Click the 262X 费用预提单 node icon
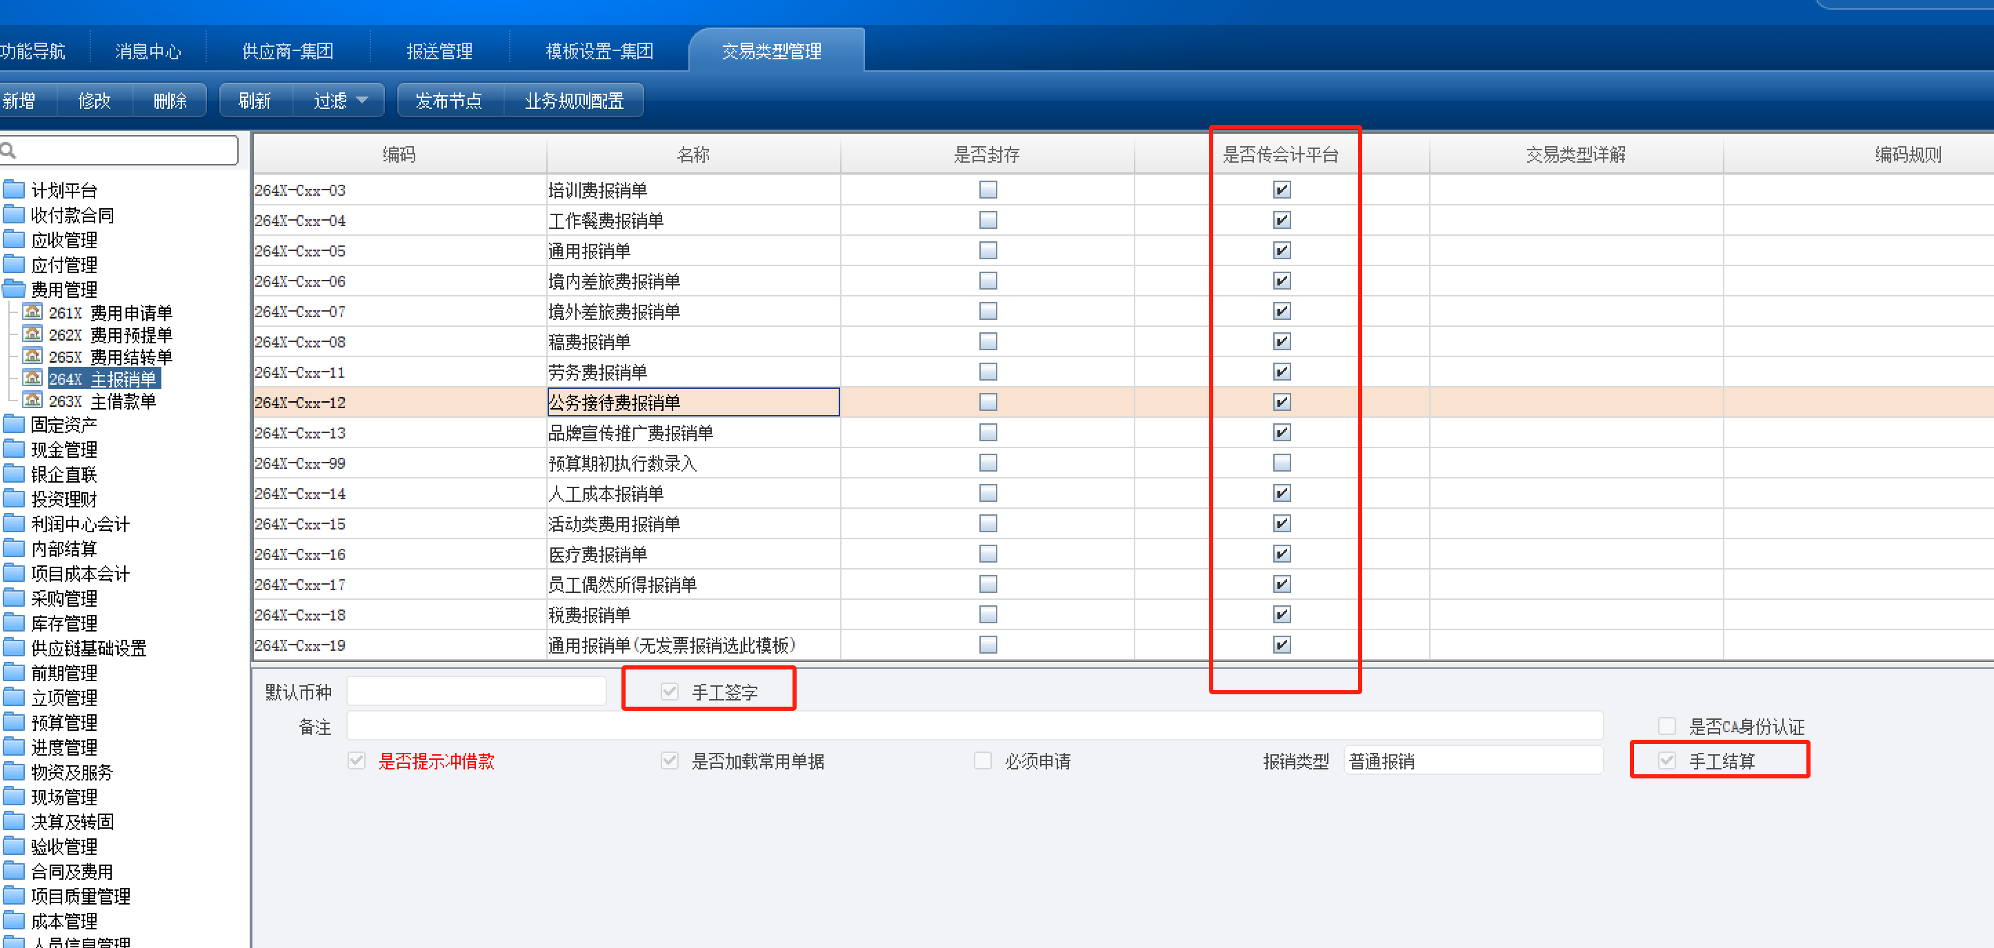Screen dimensions: 1994x948 tap(32, 334)
